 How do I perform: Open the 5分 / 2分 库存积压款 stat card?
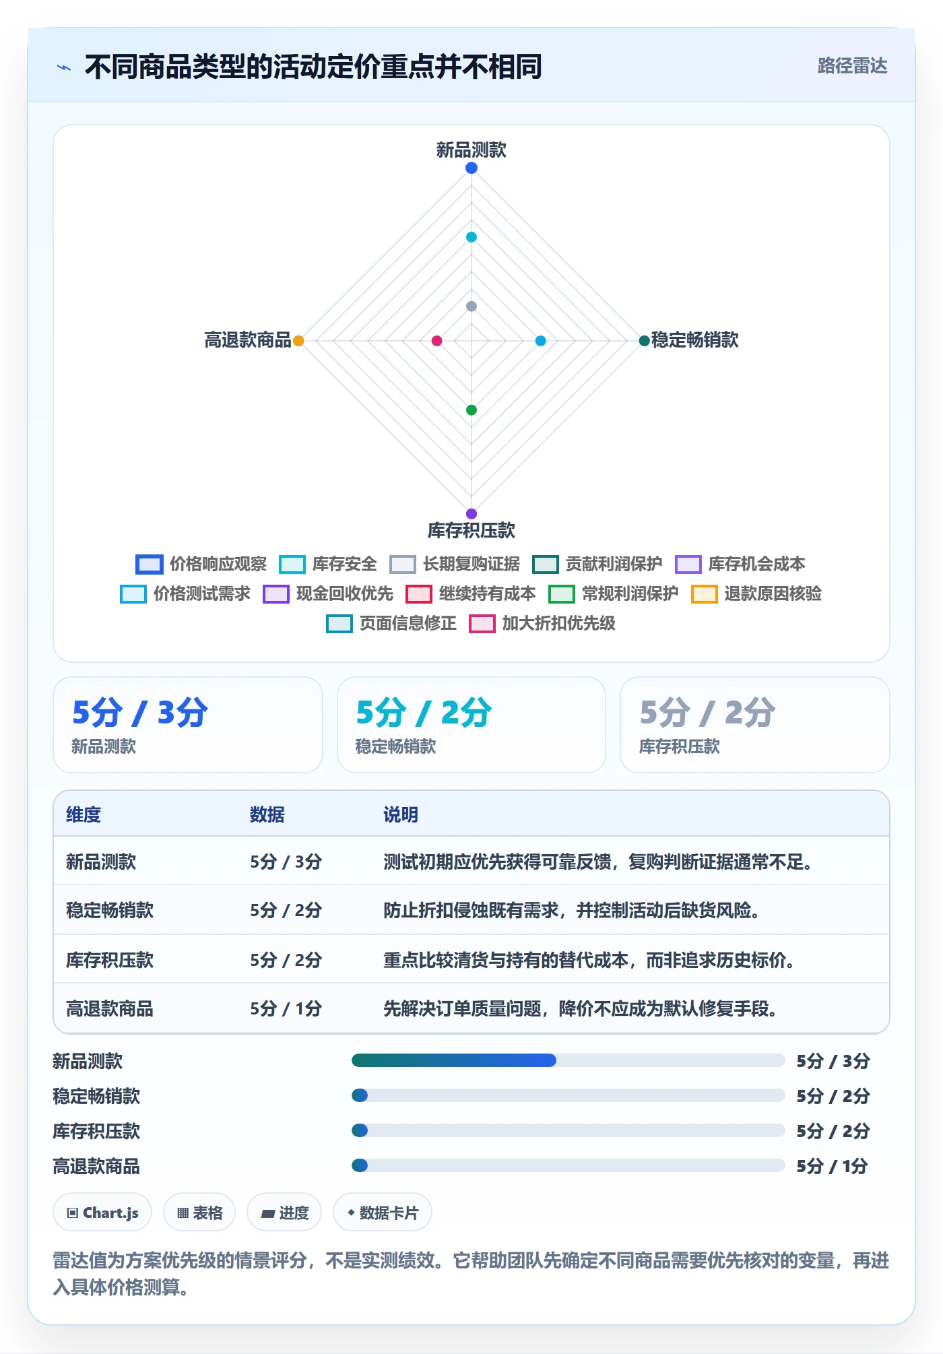coord(755,725)
